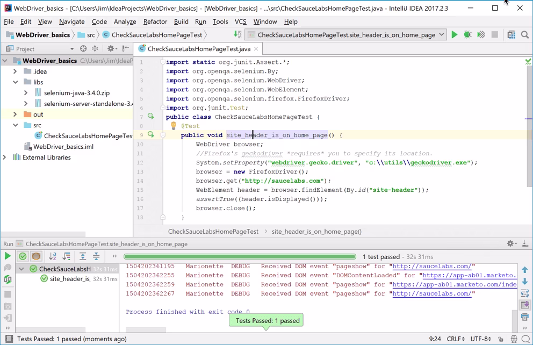Viewport: 533px width, 345px height.
Task: Run with coverage icon in toolbar
Action: point(481,35)
